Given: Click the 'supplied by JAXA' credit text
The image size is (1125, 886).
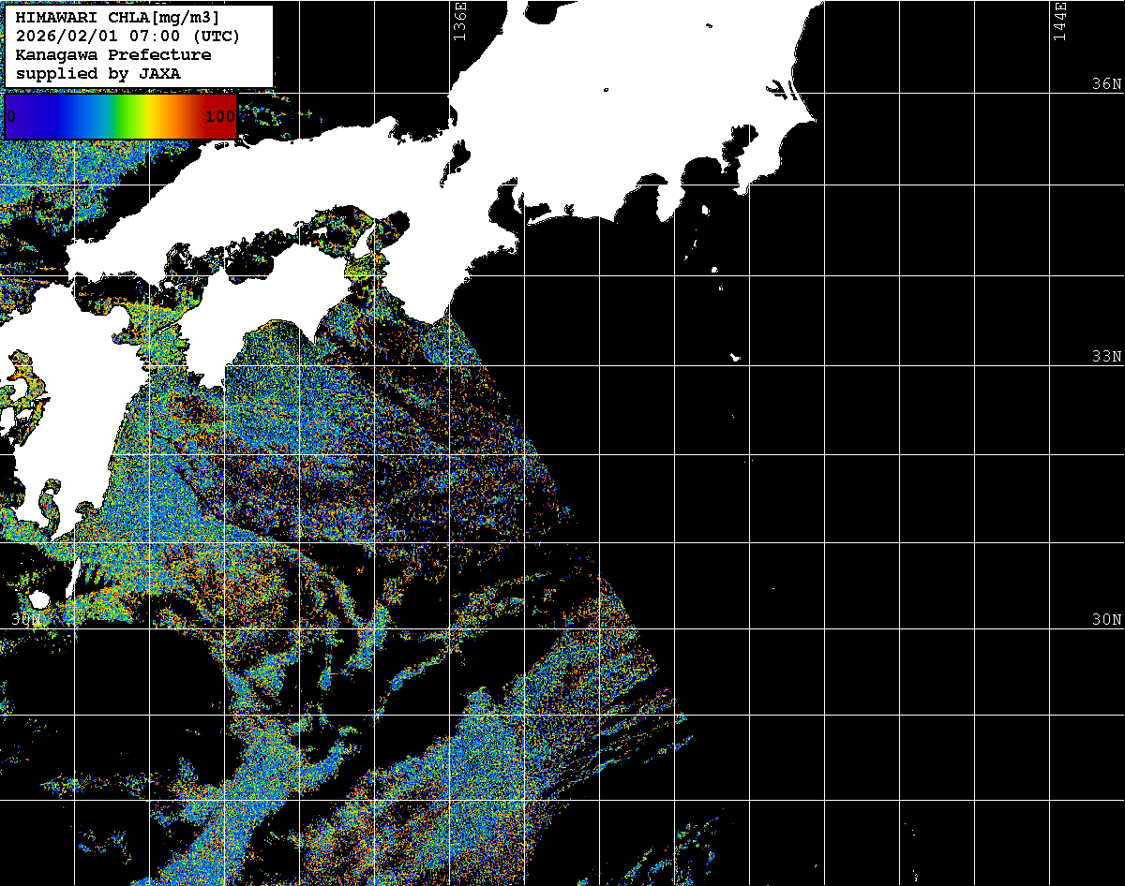Looking at the screenshot, I should click(x=97, y=73).
